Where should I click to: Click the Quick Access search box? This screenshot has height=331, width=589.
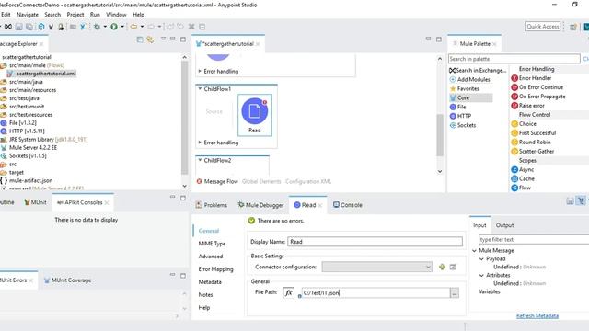click(543, 27)
